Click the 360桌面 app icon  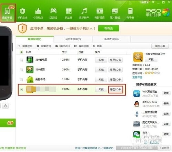tap(30, 70)
